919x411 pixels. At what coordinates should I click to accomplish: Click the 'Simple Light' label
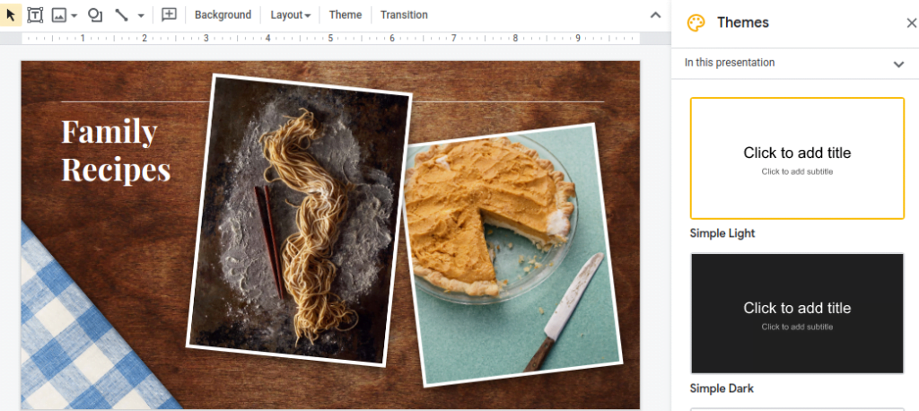coord(722,233)
